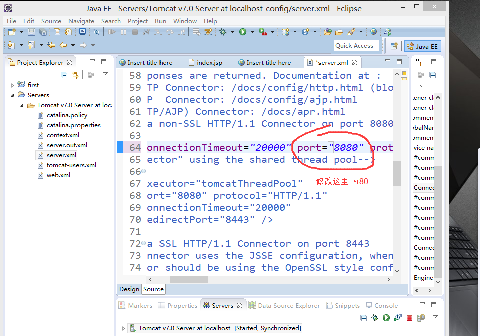The width and height of the screenshot is (480, 336).
Task: Open the Back history dropdown arrow
Action: click(73, 45)
